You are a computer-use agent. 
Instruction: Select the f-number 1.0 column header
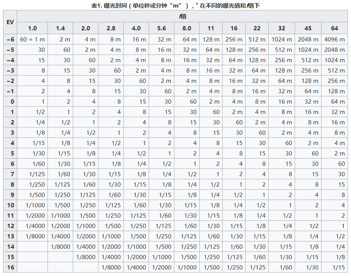pos(32,28)
